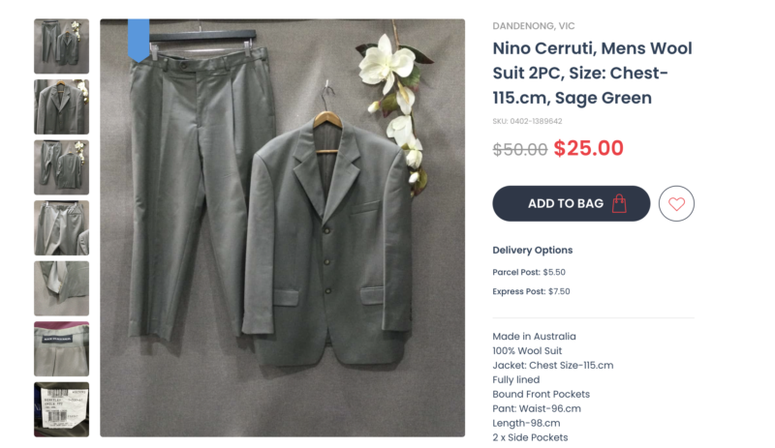The width and height of the screenshot is (775, 448).
Task: Open third thumbnail showing folded suit
Action: coord(61,167)
